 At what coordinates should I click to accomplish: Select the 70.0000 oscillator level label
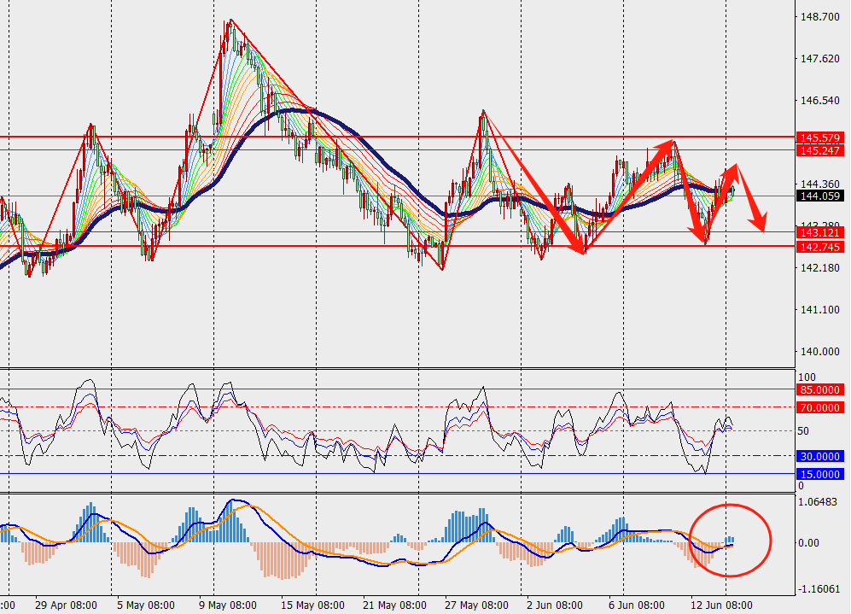coord(819,407)
